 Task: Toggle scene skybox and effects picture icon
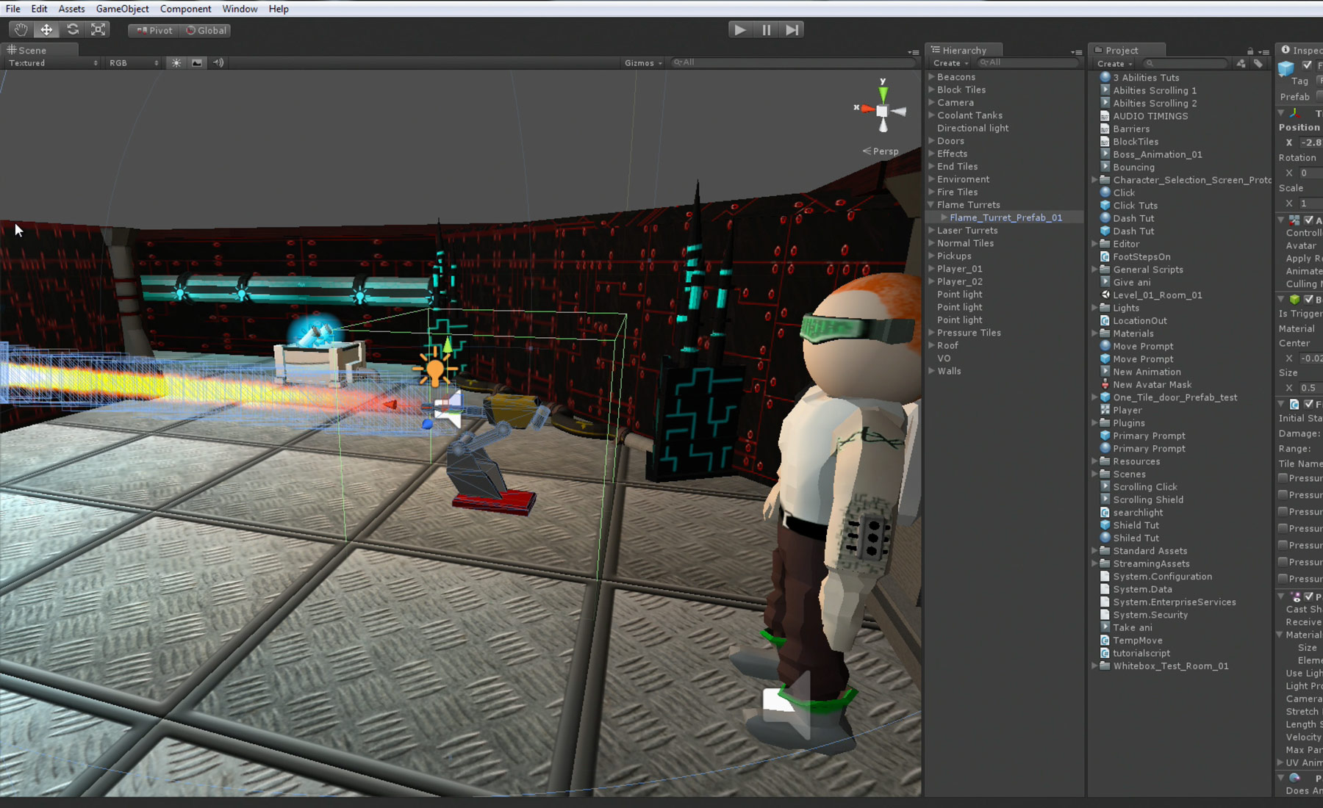(197, 63)
